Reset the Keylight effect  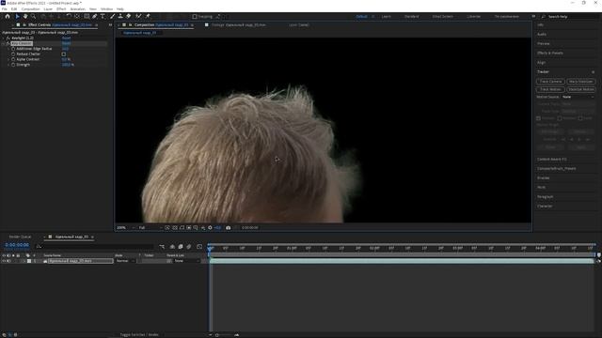[66, 38]
